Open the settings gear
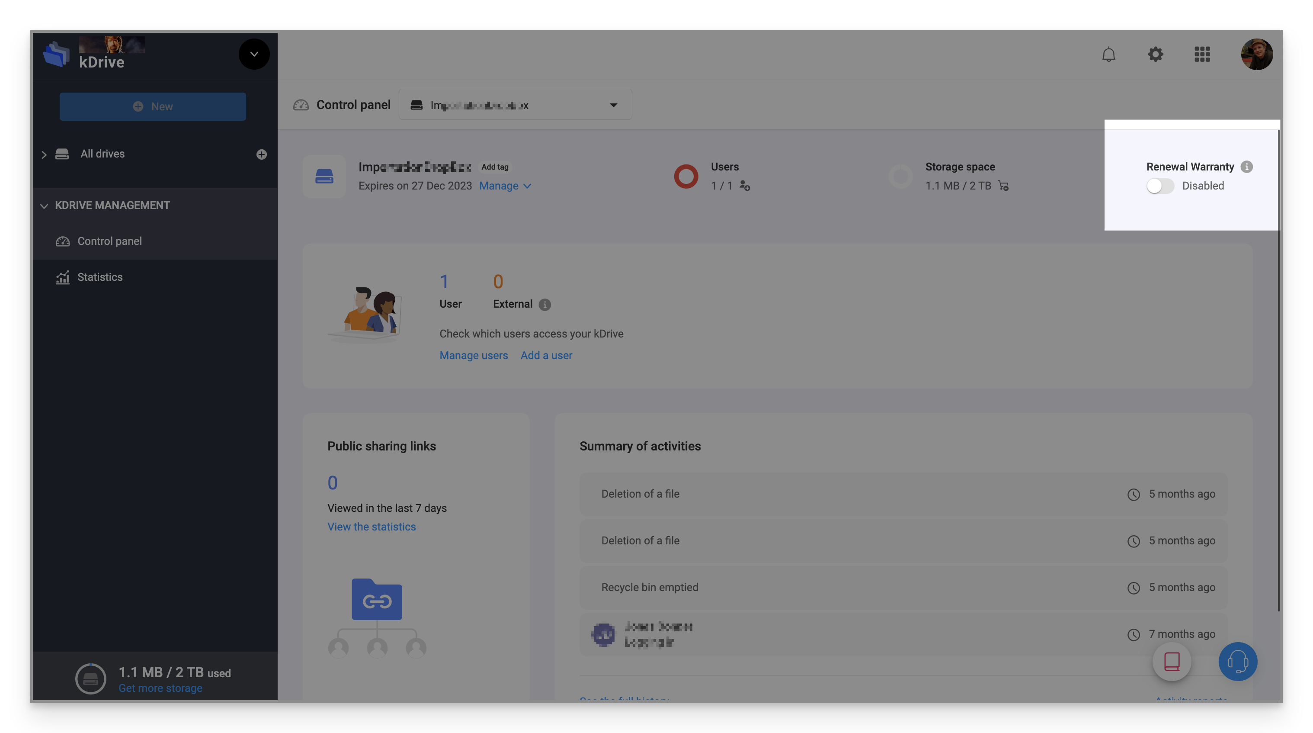 coord(1156,54)
